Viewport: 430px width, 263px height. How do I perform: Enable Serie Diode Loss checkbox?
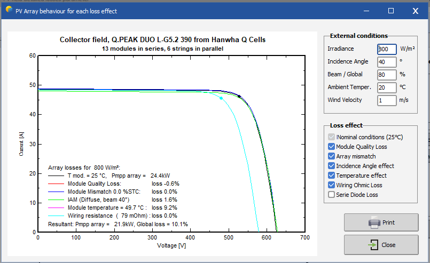pos(331,195)
